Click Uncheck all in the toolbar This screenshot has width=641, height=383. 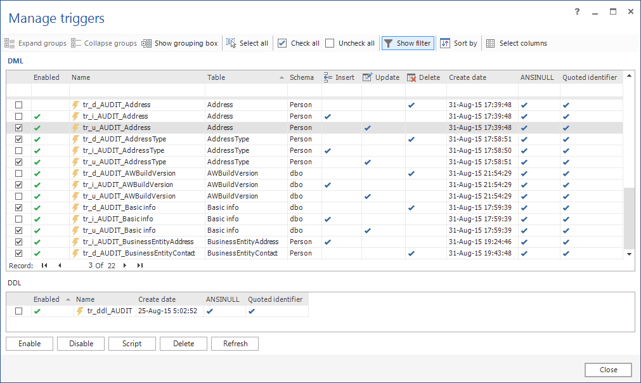coord(350,43)
